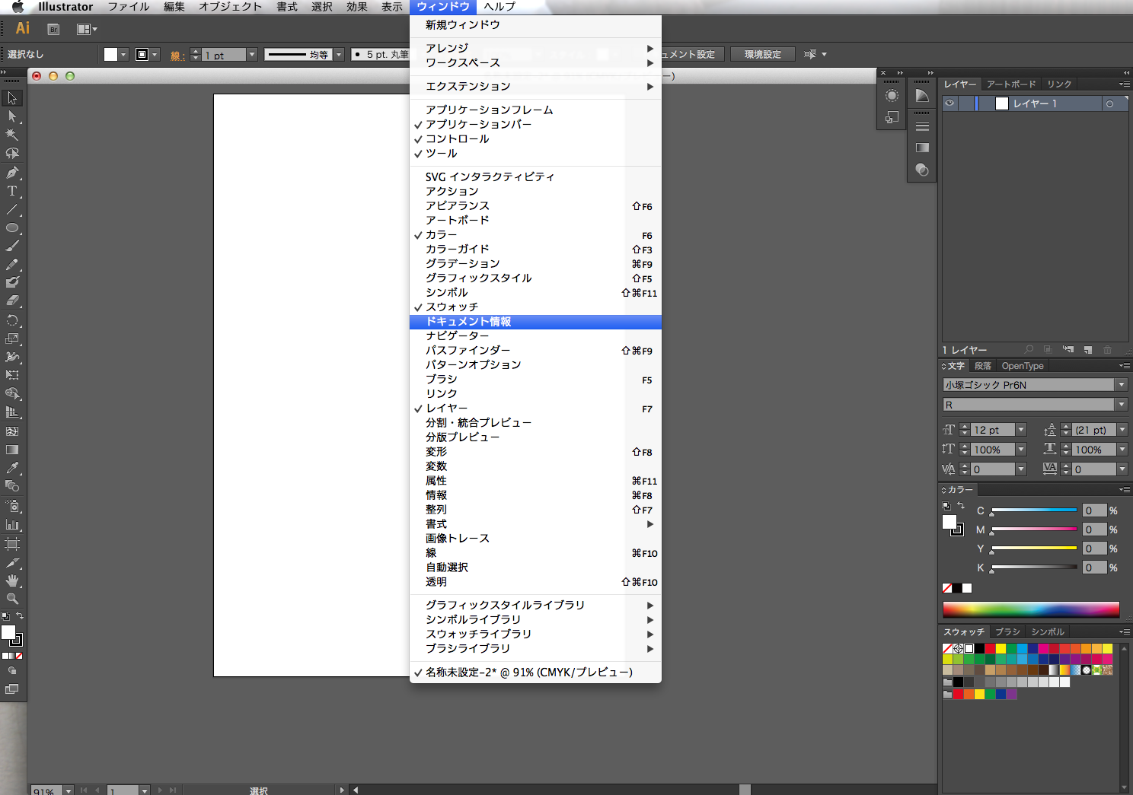Image resolution: width=1133 pixels, height=795 pixels.
Task: Select the Pen tool
Action: [x=12, y=173]
